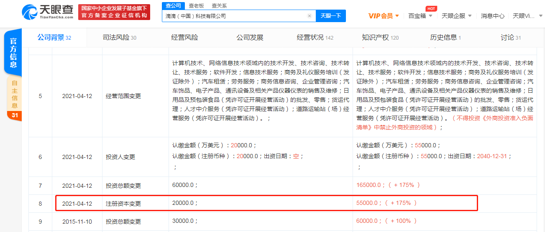Open 消息中心 message center

pyautogui.click(x=492, y=16)
